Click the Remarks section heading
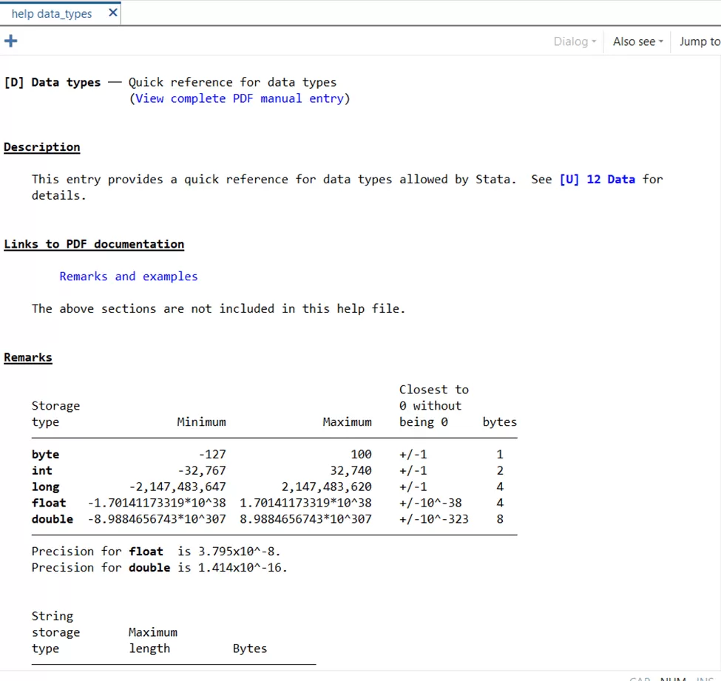The width and height of the screenshot is (721, 681). tap(28, 358)
